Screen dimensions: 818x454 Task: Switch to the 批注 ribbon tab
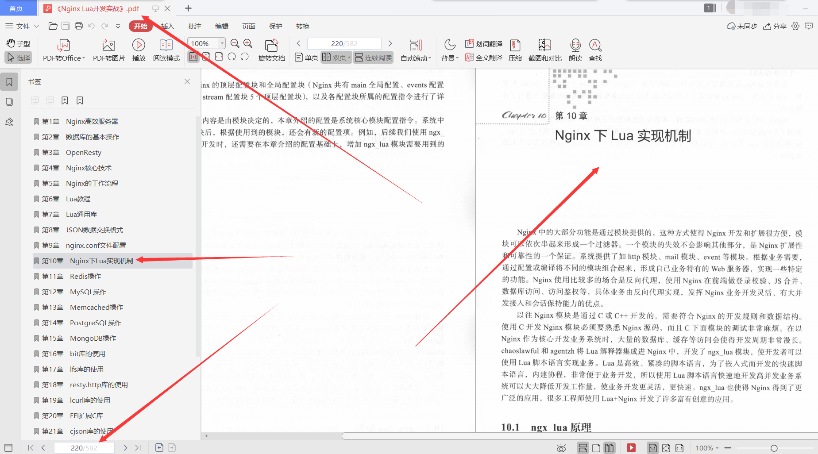(x=194, y=26)
